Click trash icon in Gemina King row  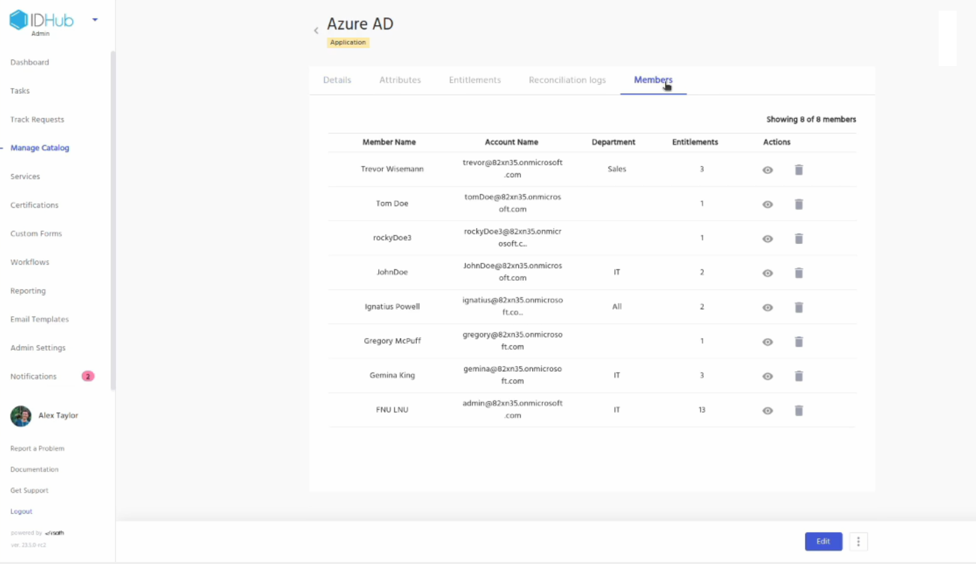(799, 376)
